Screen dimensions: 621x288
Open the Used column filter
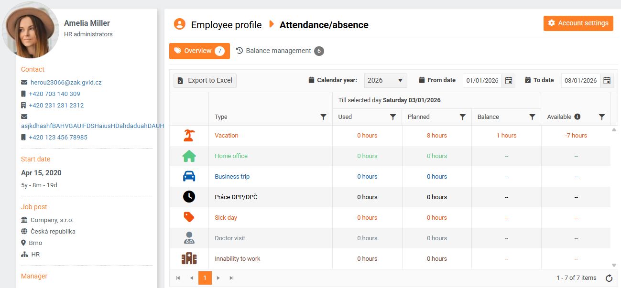click(x=393, y=117)
